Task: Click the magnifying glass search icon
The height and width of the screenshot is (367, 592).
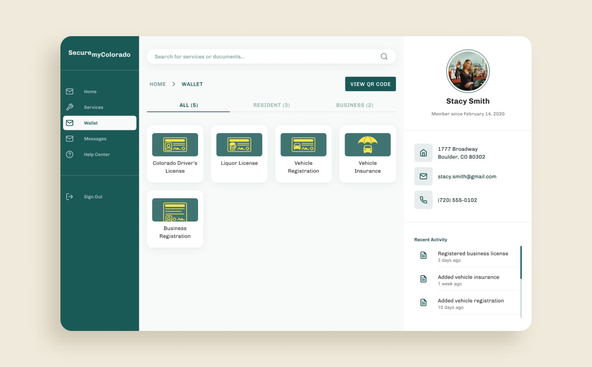Action: click(384, 57)
